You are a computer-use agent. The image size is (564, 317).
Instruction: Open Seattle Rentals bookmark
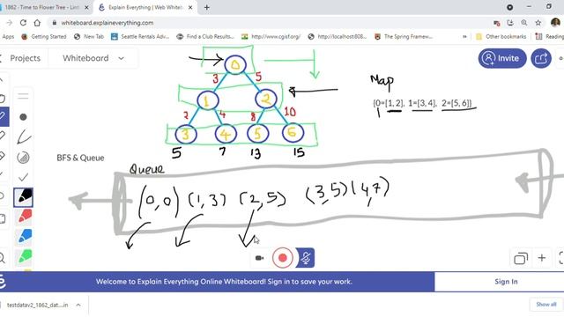140,37
